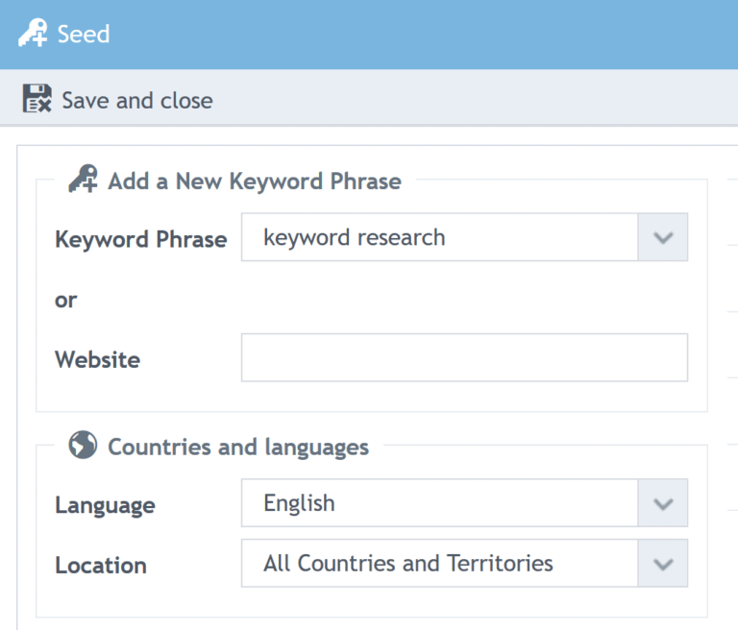Click the Language field label
The width and height of the screenshot is (738, 630).
(x=105, y=505)
